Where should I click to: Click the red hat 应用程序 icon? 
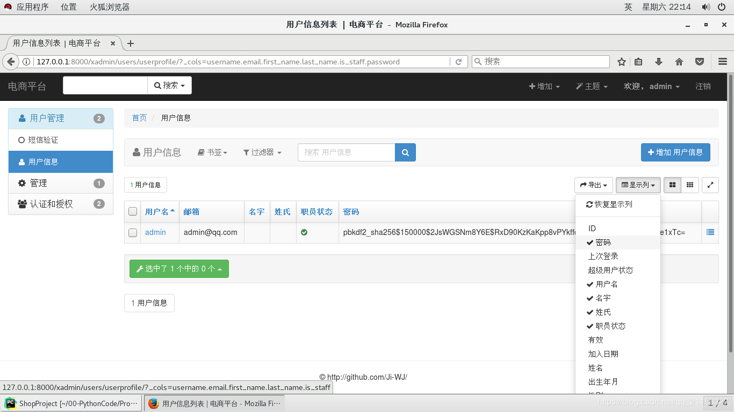pyautogui.click(x=8, y=7)
